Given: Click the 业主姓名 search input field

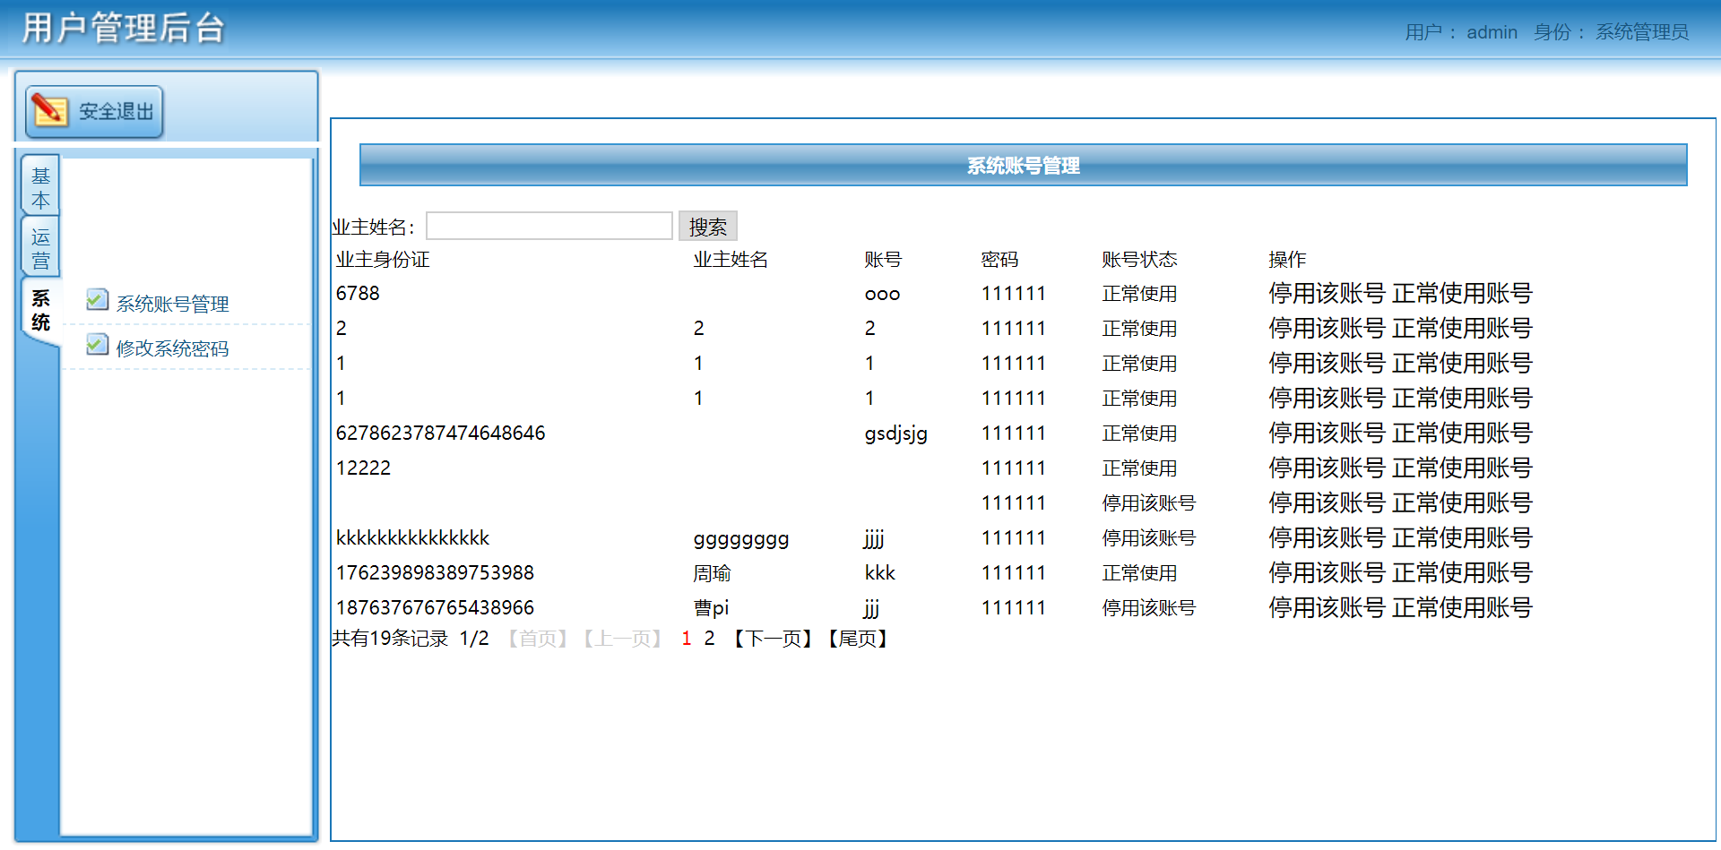Looking at the screenshot, I should 549,225.
